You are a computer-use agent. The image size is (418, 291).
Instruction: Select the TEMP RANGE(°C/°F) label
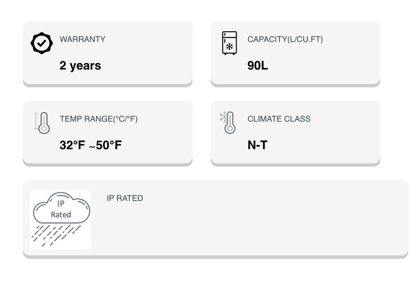click(x=99, y=119)
